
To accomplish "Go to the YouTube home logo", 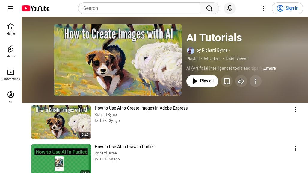I will pos(36,8).
